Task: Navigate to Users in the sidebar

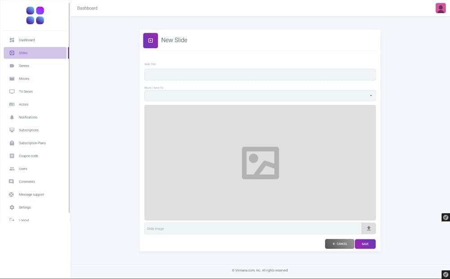Action: point(23,169)
